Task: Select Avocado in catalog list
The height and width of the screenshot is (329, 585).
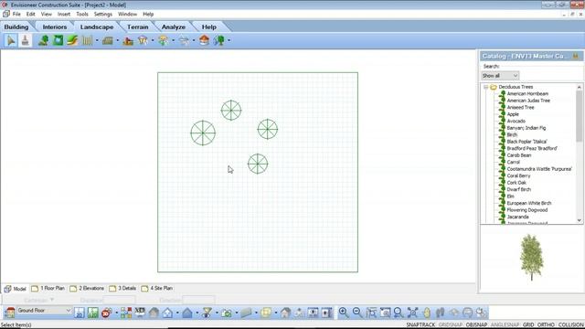Action: point(516,122)
